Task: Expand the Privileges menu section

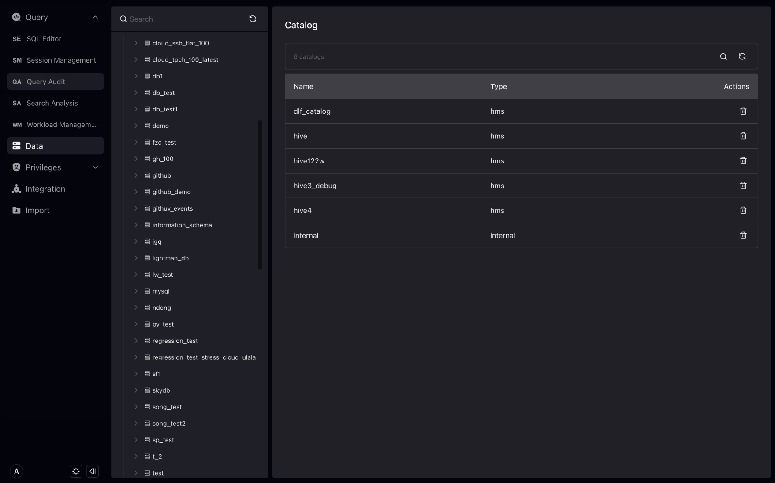Action: (x=95, y=167)
